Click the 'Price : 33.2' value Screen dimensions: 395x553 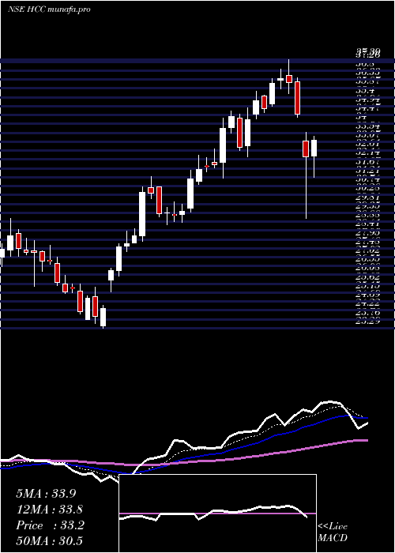click(x=50, y=525)
